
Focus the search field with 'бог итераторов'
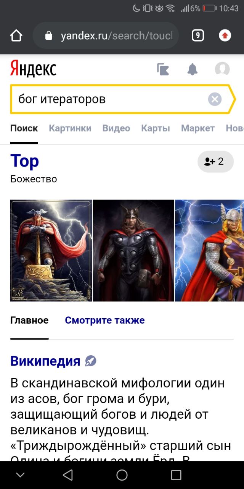[109, 99]
